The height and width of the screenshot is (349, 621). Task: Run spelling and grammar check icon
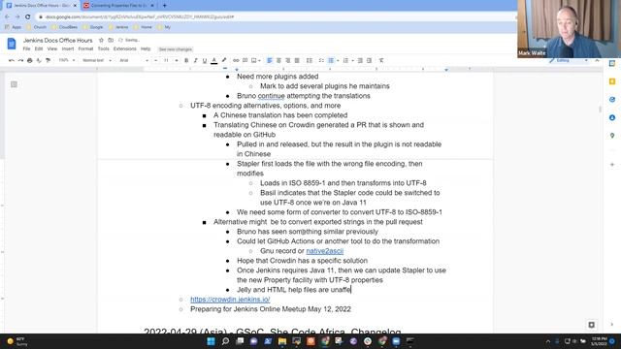(39, 60)
